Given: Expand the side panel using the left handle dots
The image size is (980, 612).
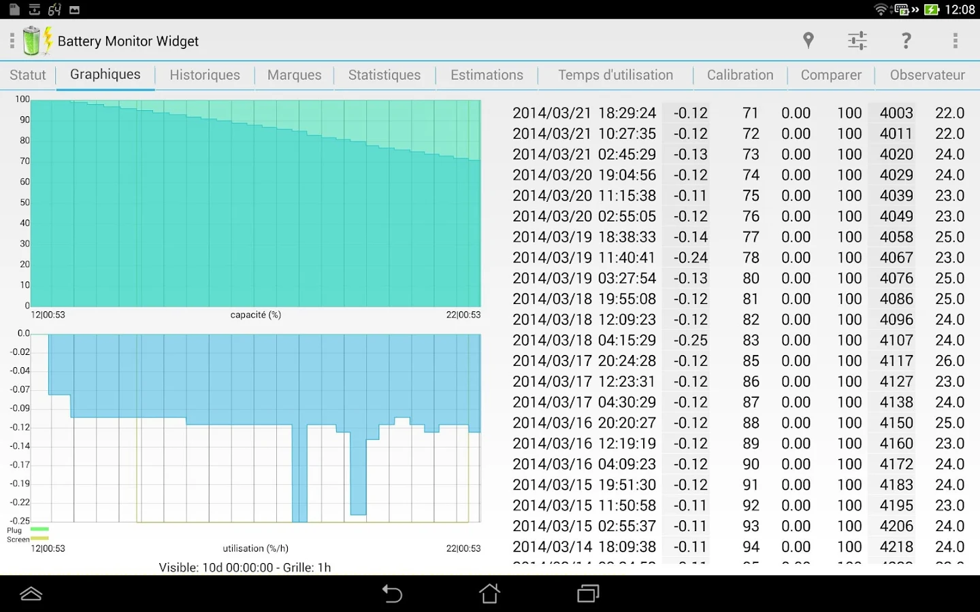Looking at the screenshot, I should pyautogui.click(x=12, y=40).
